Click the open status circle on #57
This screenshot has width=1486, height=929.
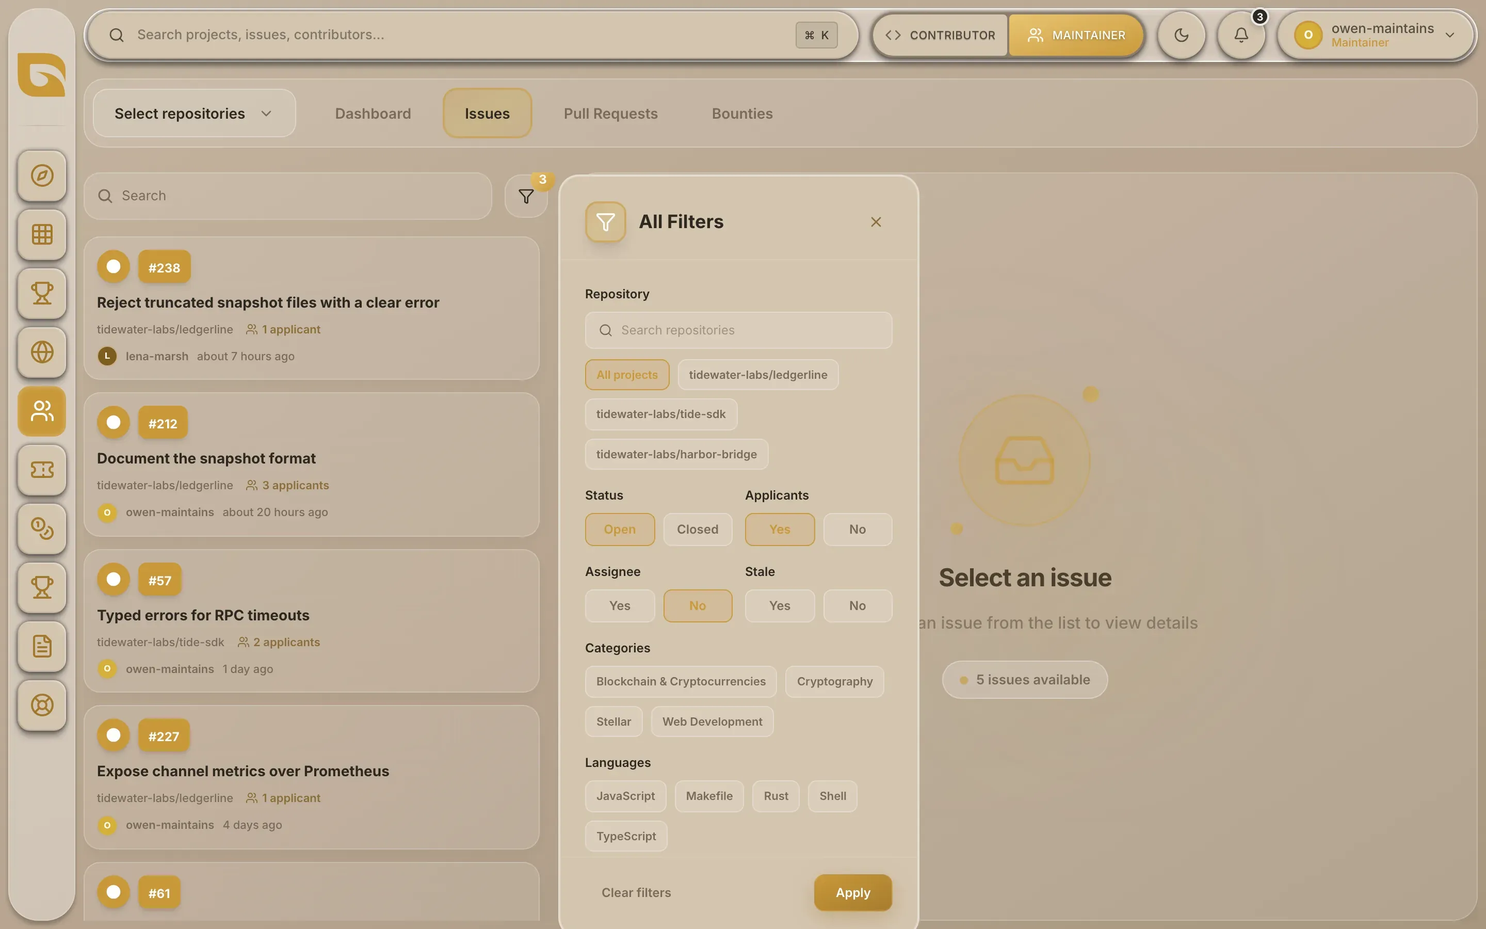click(x=114, y=580)
